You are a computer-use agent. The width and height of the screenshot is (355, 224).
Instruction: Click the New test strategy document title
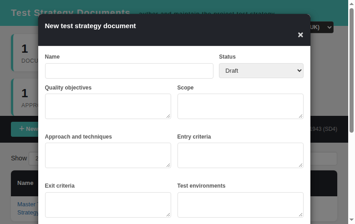(90, 26)
